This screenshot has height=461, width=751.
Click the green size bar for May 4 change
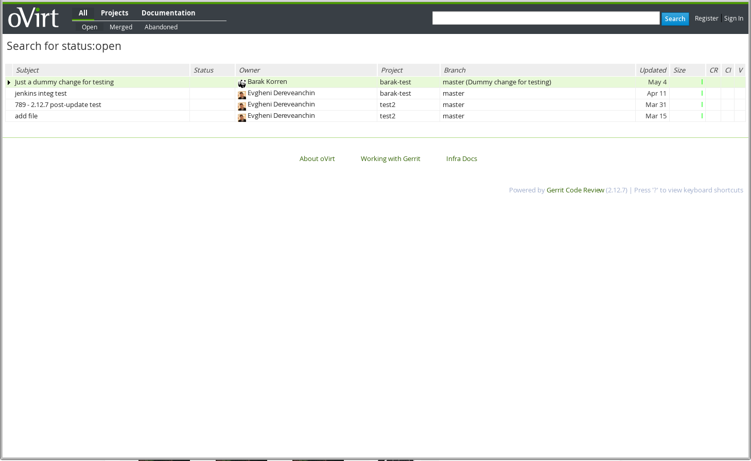[x=702, y=82]
